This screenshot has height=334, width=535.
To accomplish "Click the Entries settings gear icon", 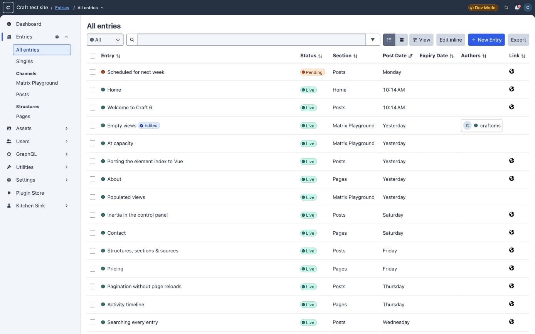I will tap(57, 37).
